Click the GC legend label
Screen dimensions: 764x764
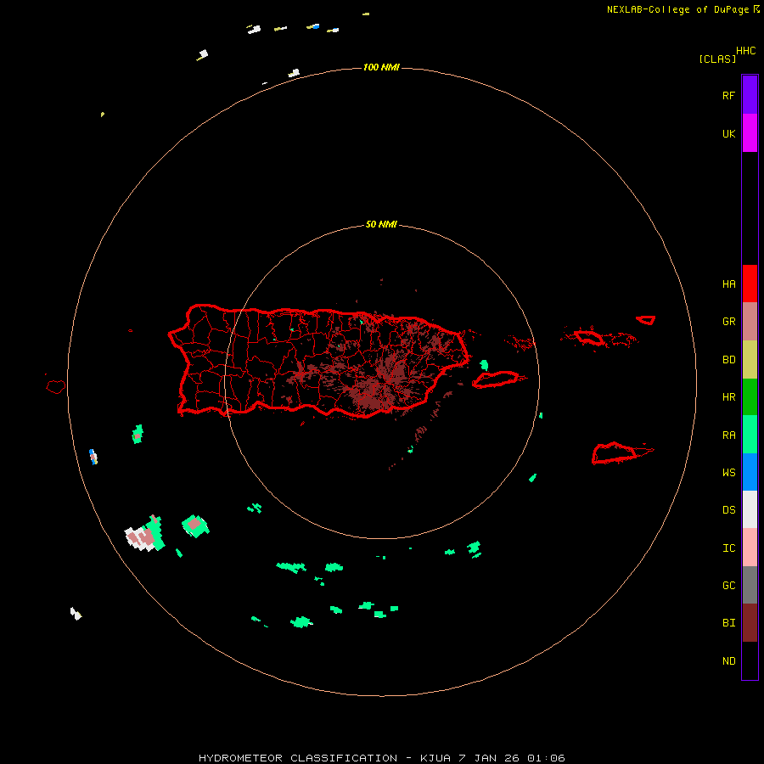pyautogui.click(x=728, y=586)
